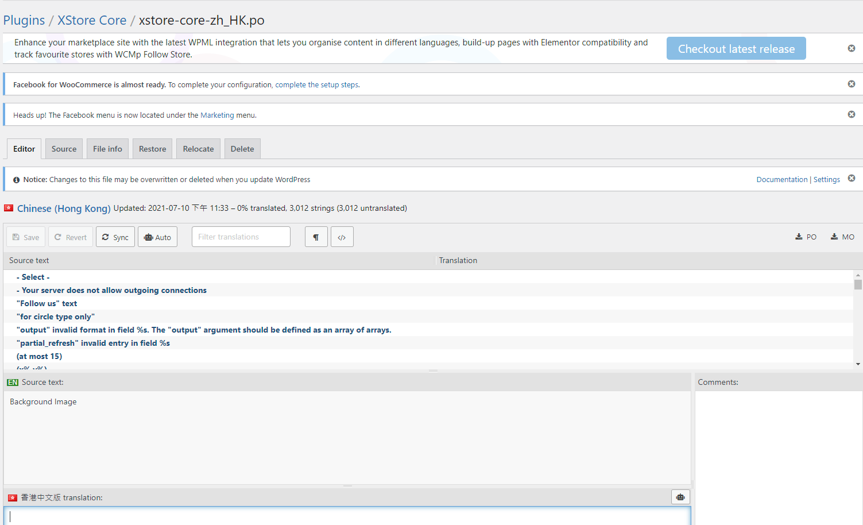Download the PO file

[806, 237]
